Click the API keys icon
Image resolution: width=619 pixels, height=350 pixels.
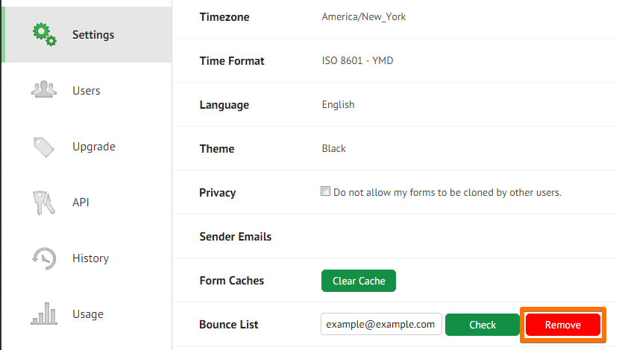[45, 203]
